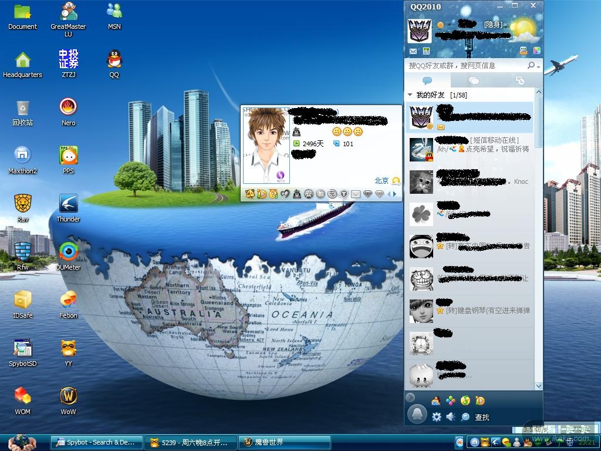
Task: Switch to 魔兽世界 taskbar button
Action: point(285,442)
